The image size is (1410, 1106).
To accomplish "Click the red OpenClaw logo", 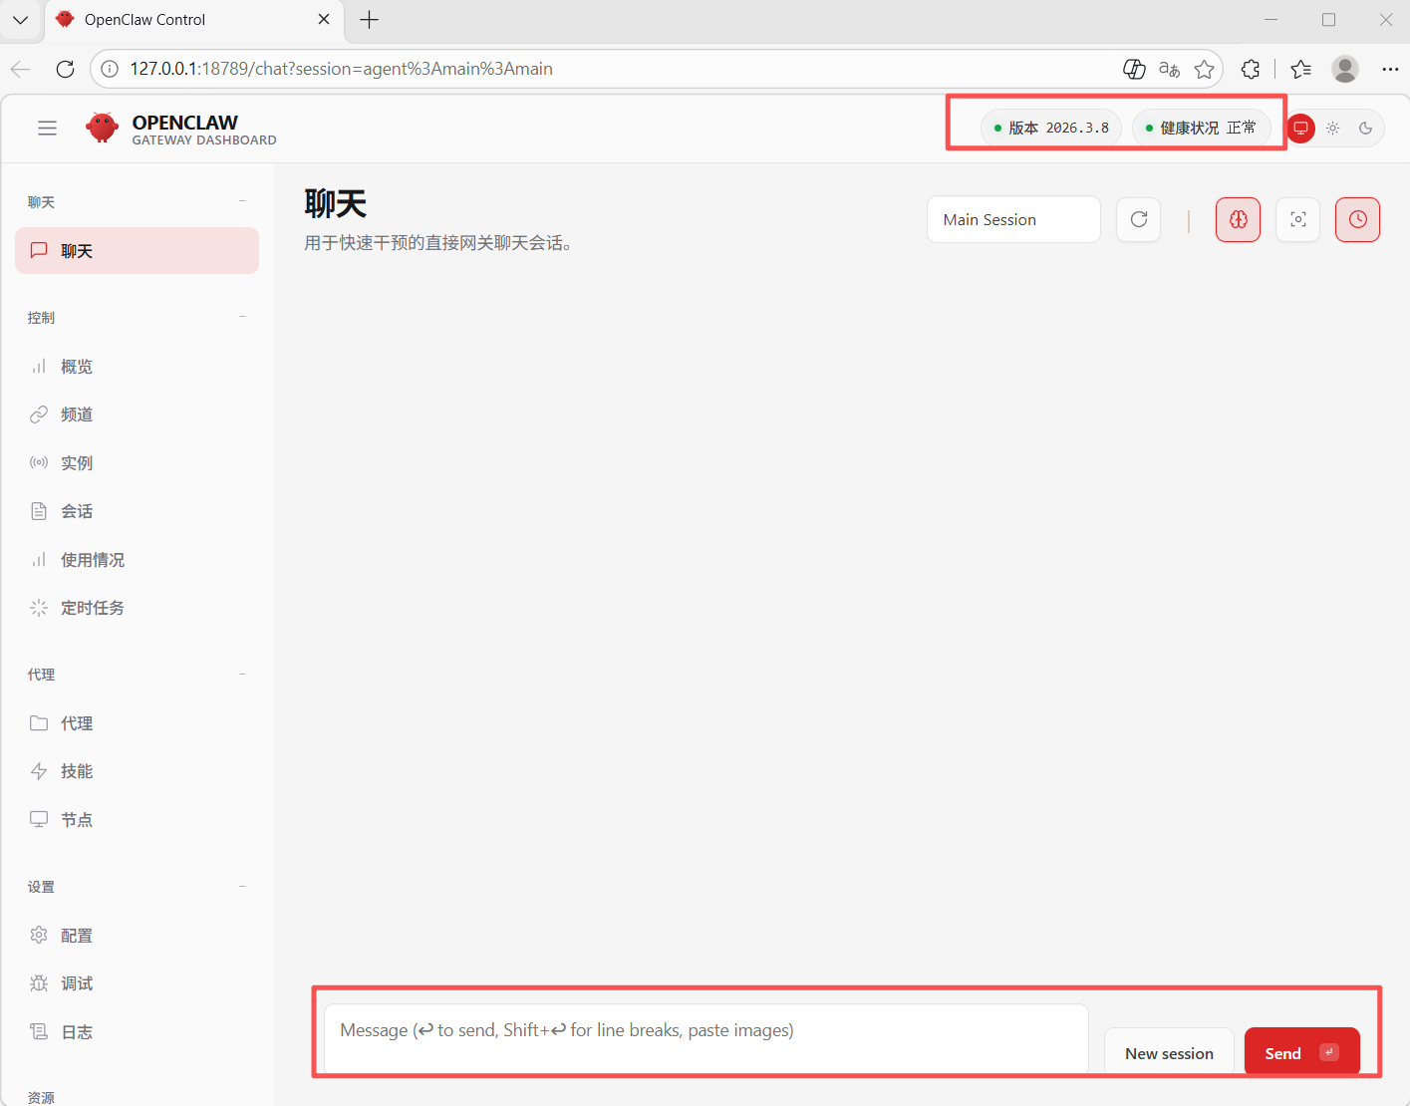I will pyautogui.click(x=102, y=128).
